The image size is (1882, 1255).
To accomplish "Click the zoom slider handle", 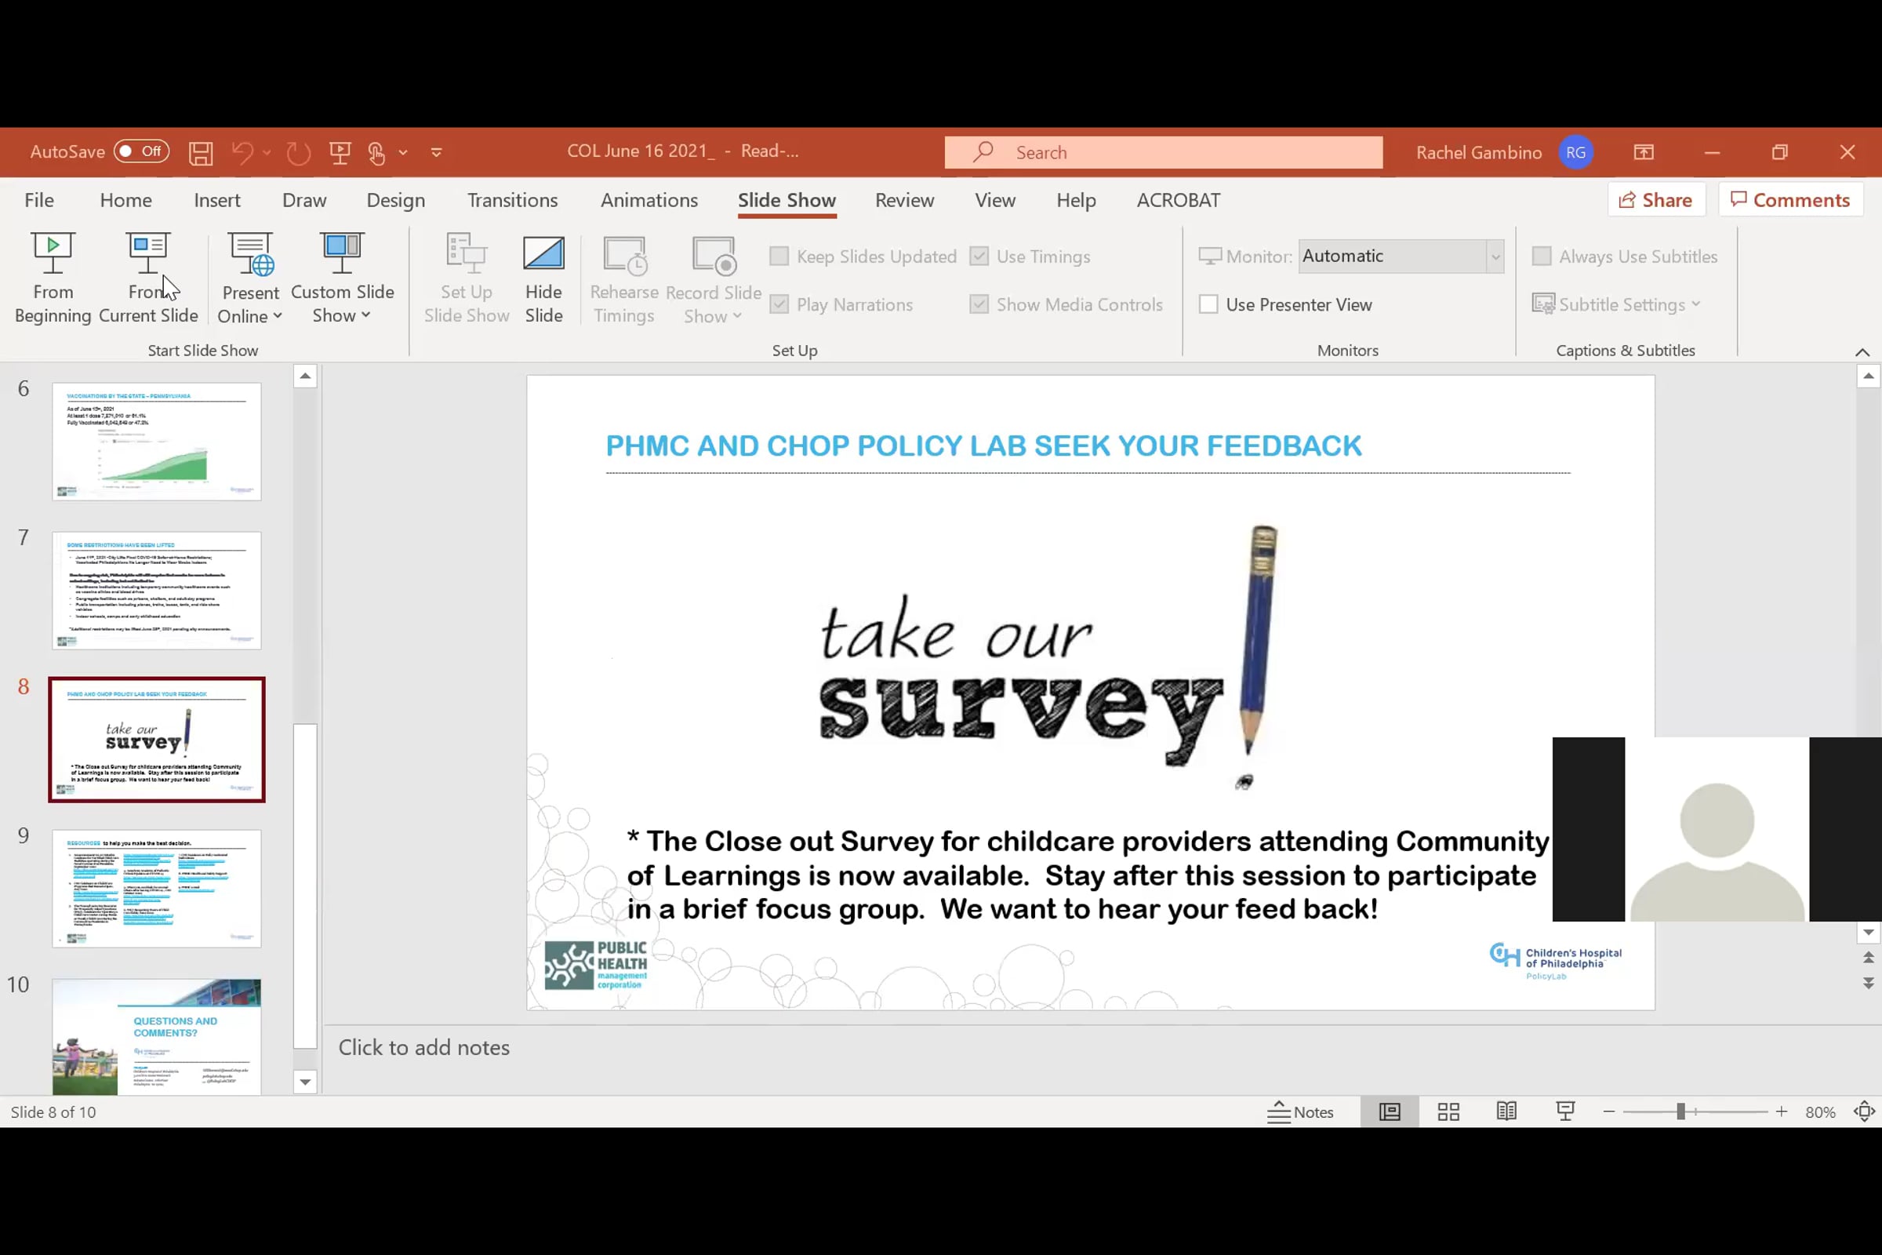I will [x=1680, y=1111].
